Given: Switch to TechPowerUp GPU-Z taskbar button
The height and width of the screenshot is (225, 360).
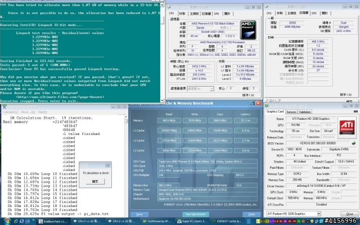Looking at the screenshot, I should 159,221.
